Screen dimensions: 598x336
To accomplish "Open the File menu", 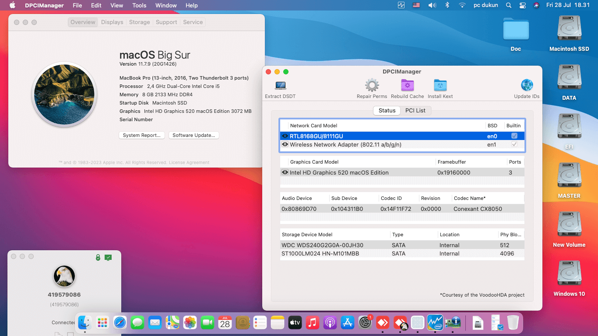I will point(77,5).
